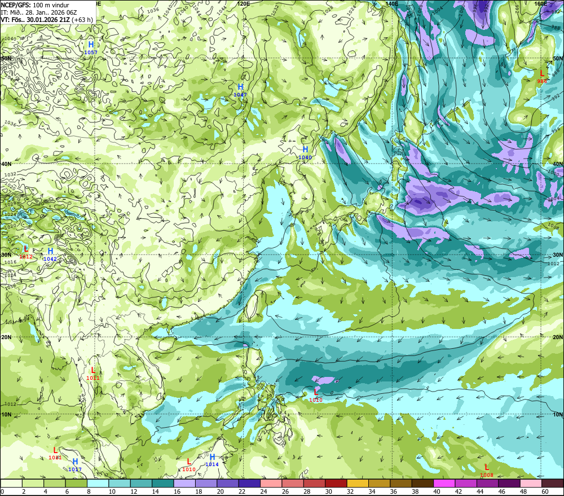Screen dimensions: 564x496
Task: Select the dark brown 38–40 legend swatch
Action: click(x=422, y=484)
